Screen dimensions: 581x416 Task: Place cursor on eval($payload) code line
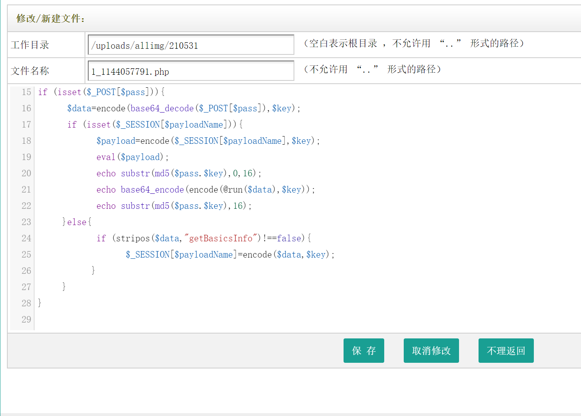point(133,157)
